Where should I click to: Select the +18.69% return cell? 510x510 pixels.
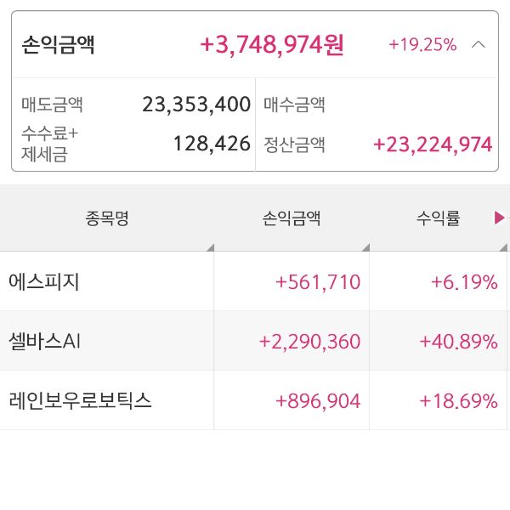click(458, 401)
